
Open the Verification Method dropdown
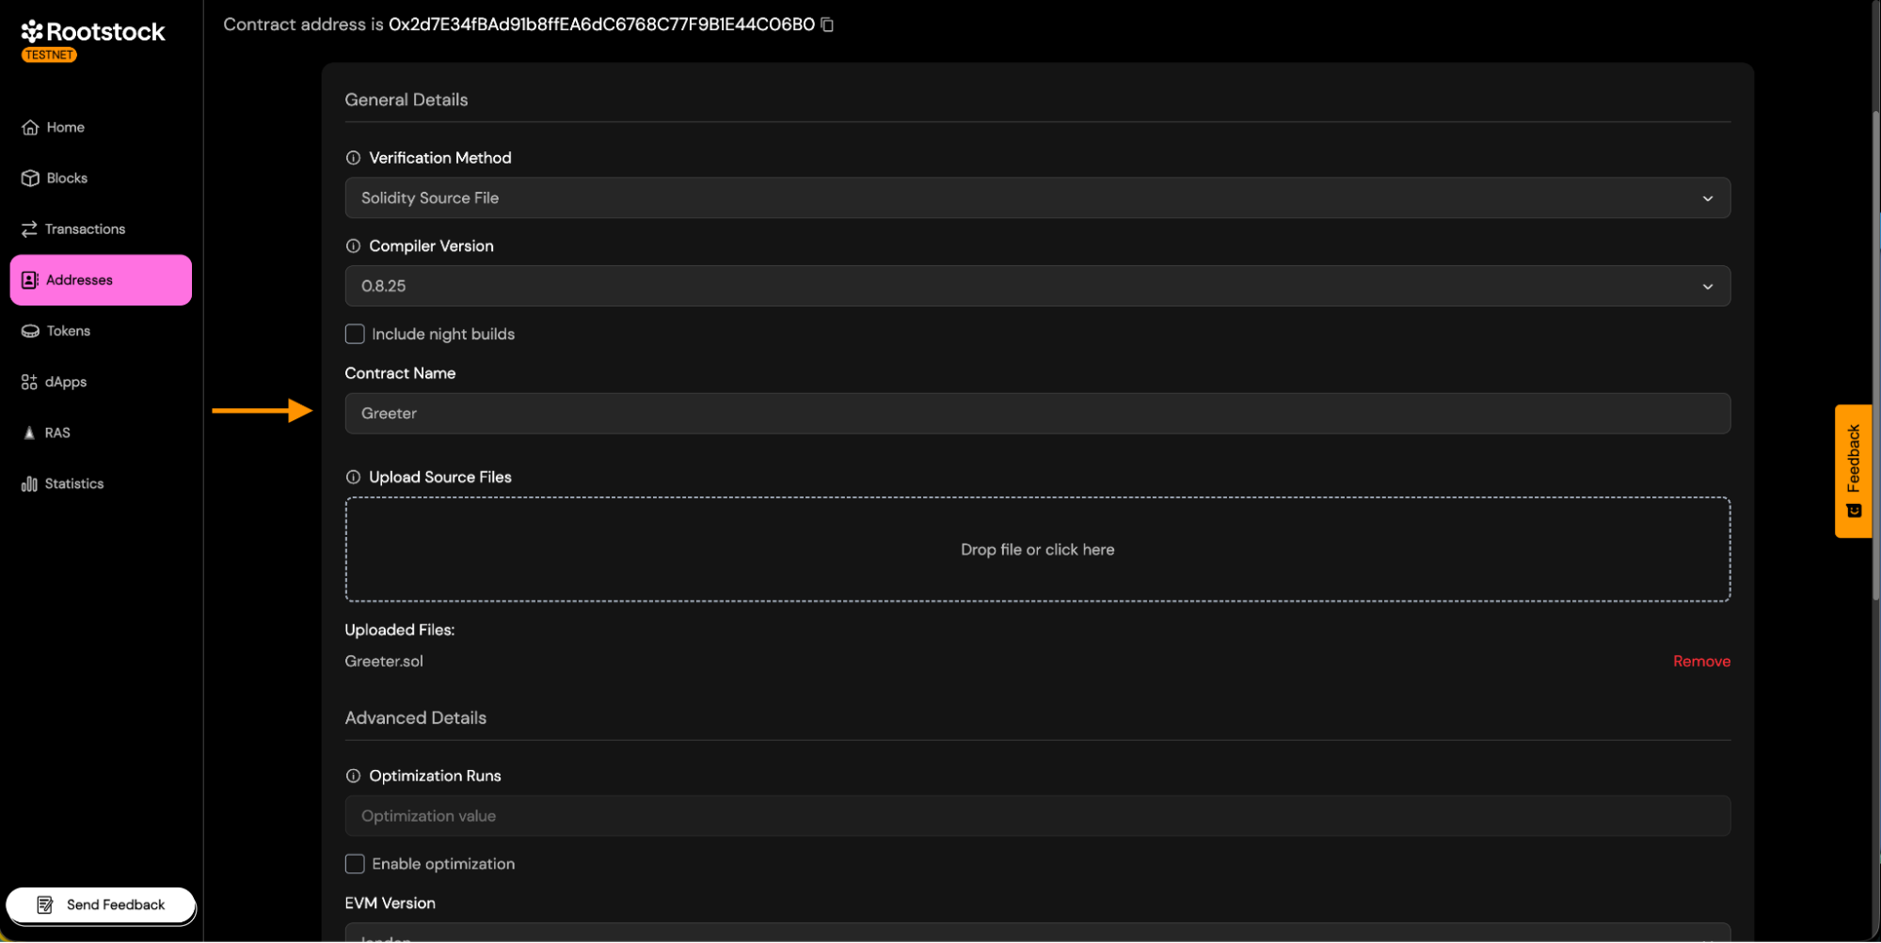pyautogui.click(x=1036, y=198)
